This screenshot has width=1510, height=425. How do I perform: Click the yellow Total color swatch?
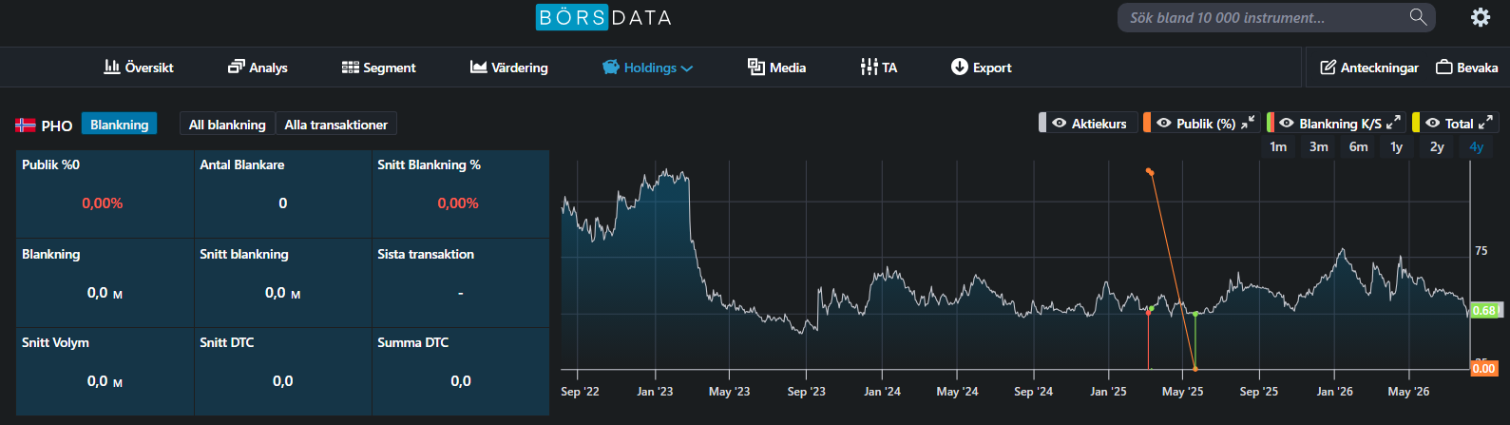point(1416,123)
